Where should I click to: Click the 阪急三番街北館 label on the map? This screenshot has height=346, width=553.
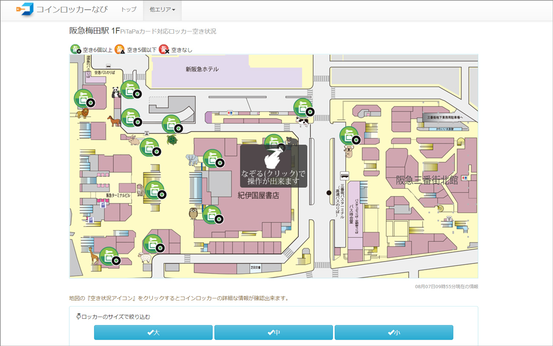(x=427, y=180)
